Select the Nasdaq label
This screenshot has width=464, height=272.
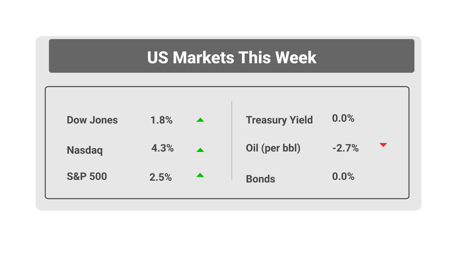85,150
